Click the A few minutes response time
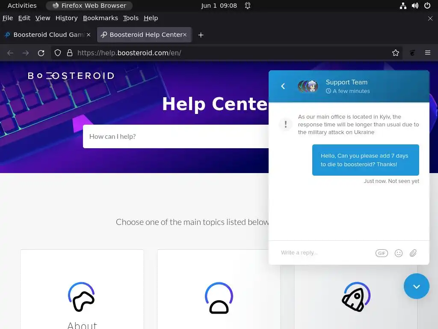 [x=348, y=91]
